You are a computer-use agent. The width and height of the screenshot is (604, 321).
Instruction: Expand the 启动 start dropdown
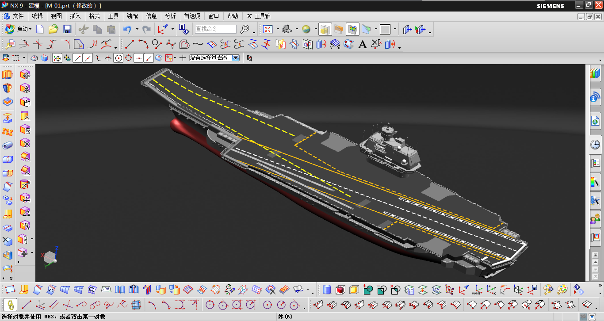30,29
